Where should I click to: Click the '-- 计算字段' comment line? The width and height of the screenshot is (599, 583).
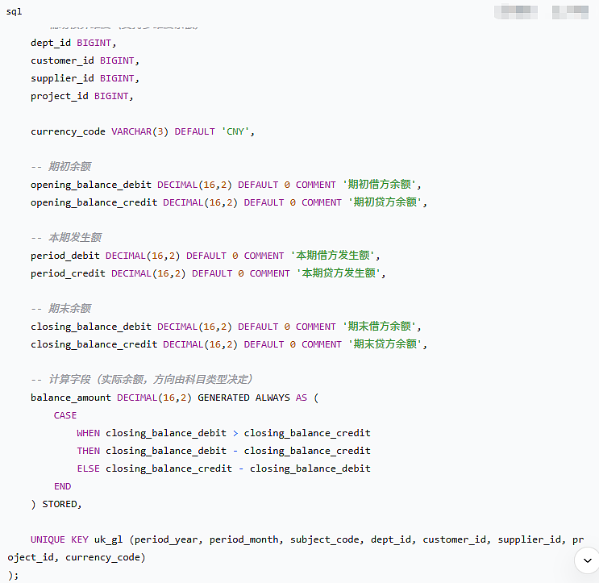[x=142, y=379]
